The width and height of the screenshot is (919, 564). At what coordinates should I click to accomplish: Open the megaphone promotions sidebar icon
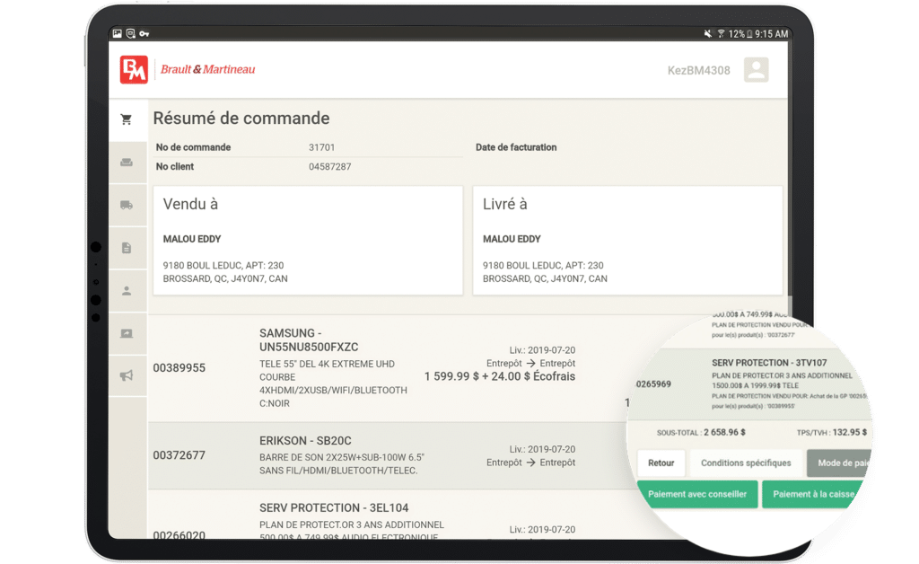pos(127,375)
